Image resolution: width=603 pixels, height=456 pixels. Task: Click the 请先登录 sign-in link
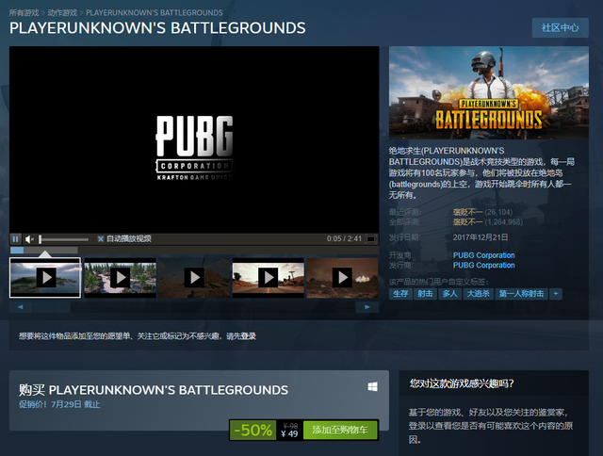241,336
